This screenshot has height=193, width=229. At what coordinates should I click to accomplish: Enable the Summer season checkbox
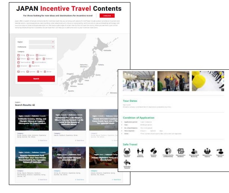click(x=28, y=72)
